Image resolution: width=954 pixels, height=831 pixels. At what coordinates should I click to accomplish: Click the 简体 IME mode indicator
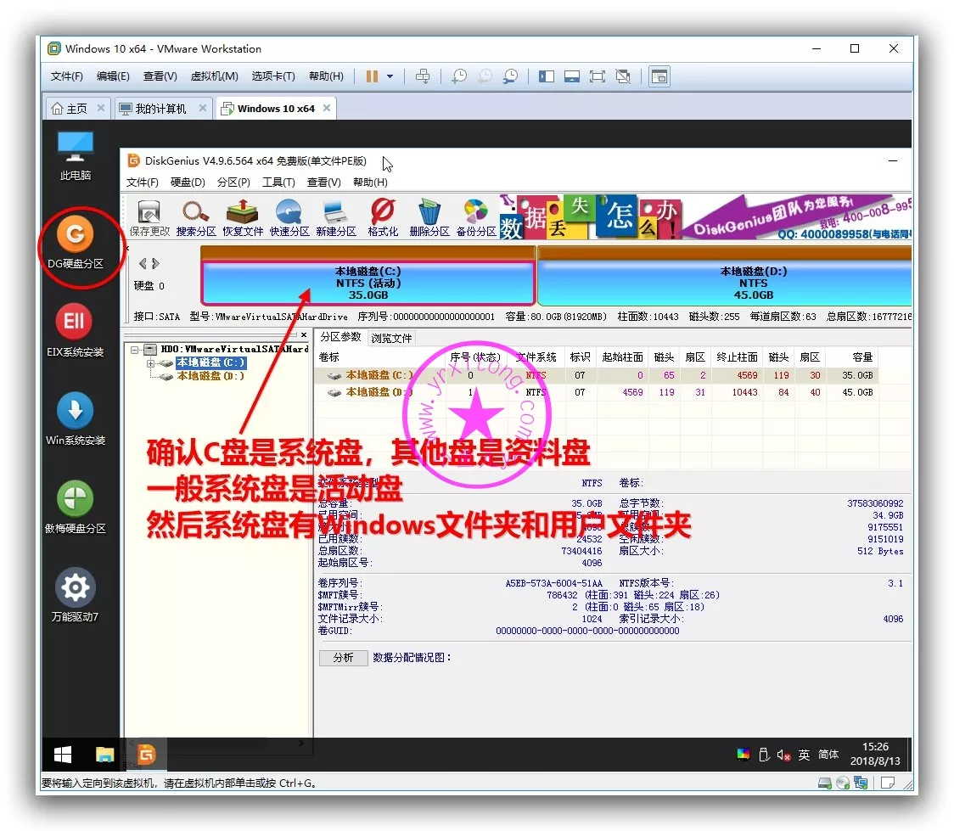[x=828, y=755]
